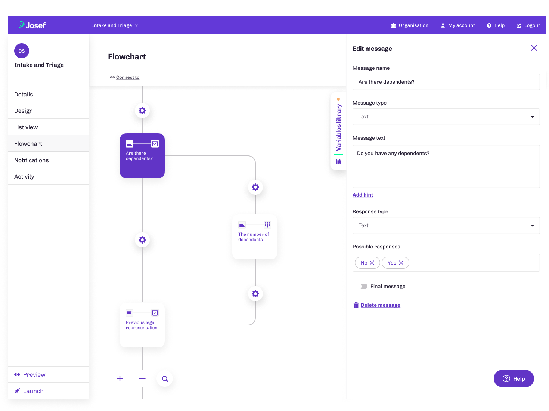549x411 pixels.
Task: Switch to the Notifications section in the sidebar
Action: (x=31, y=160)
